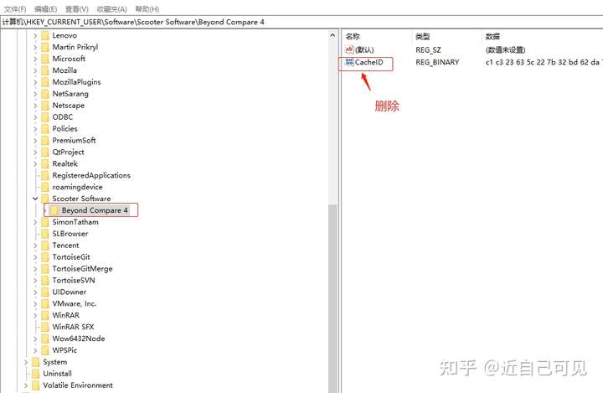Select the Uninstall folder icon
Viewport: 603px width, 393px height.
[36, 374]
